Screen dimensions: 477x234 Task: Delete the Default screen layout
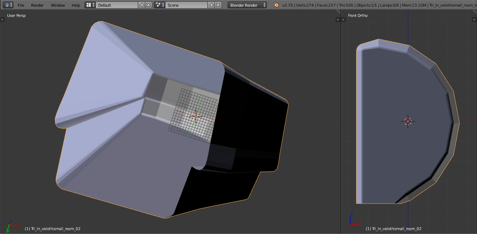(x=148, y=5)
